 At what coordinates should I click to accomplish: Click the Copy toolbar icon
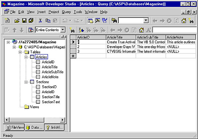48,20
